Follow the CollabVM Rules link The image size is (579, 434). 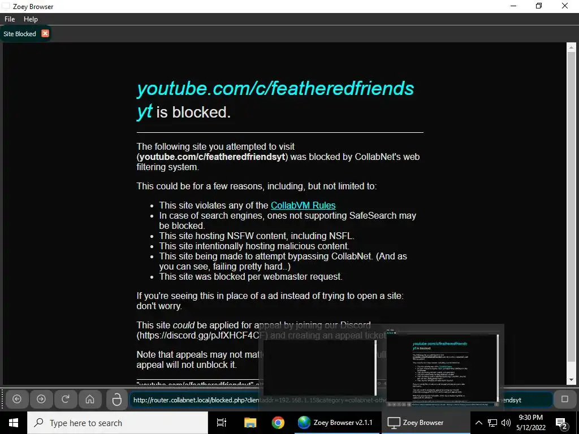303,205
